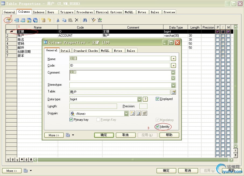The width and height of the screenshot is (244, 176).
Task: Click grid horizontal scroll right arrow
Action: (x=231, y=160)
